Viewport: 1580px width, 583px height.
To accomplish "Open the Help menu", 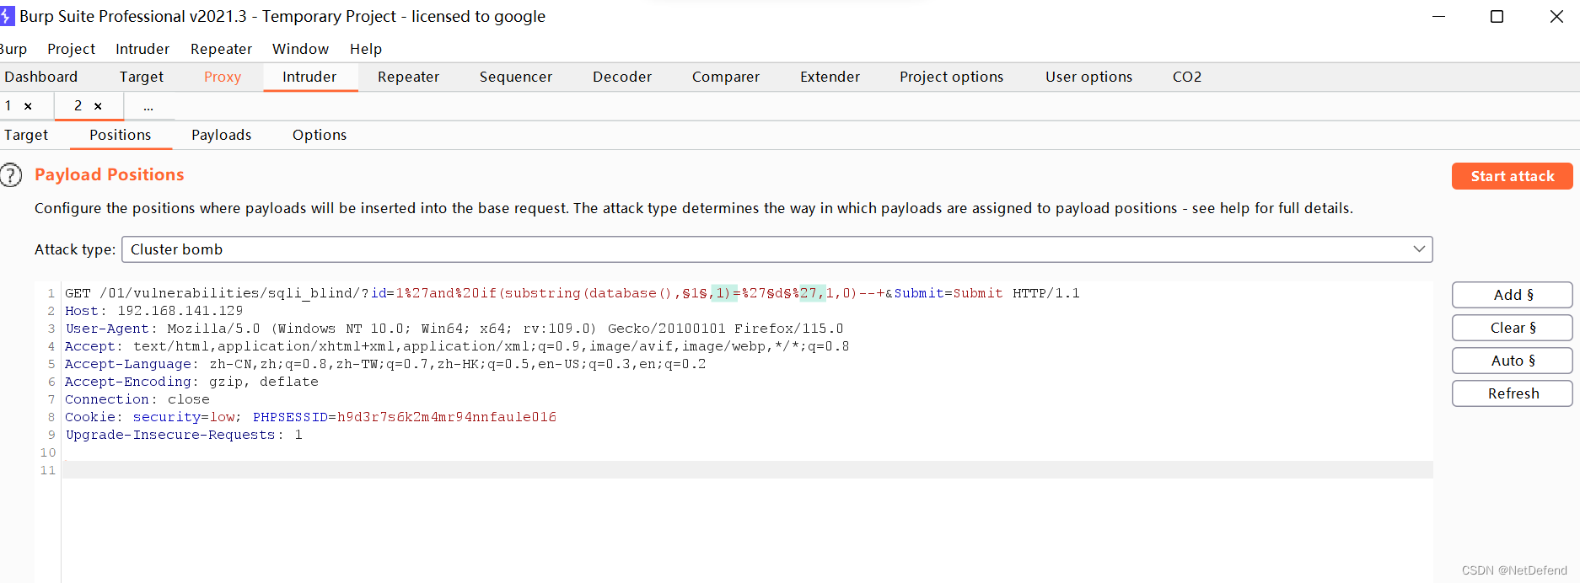I will 366,49.
